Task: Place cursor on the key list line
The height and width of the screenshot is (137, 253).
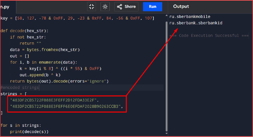Action: click(x=77, y=18)
